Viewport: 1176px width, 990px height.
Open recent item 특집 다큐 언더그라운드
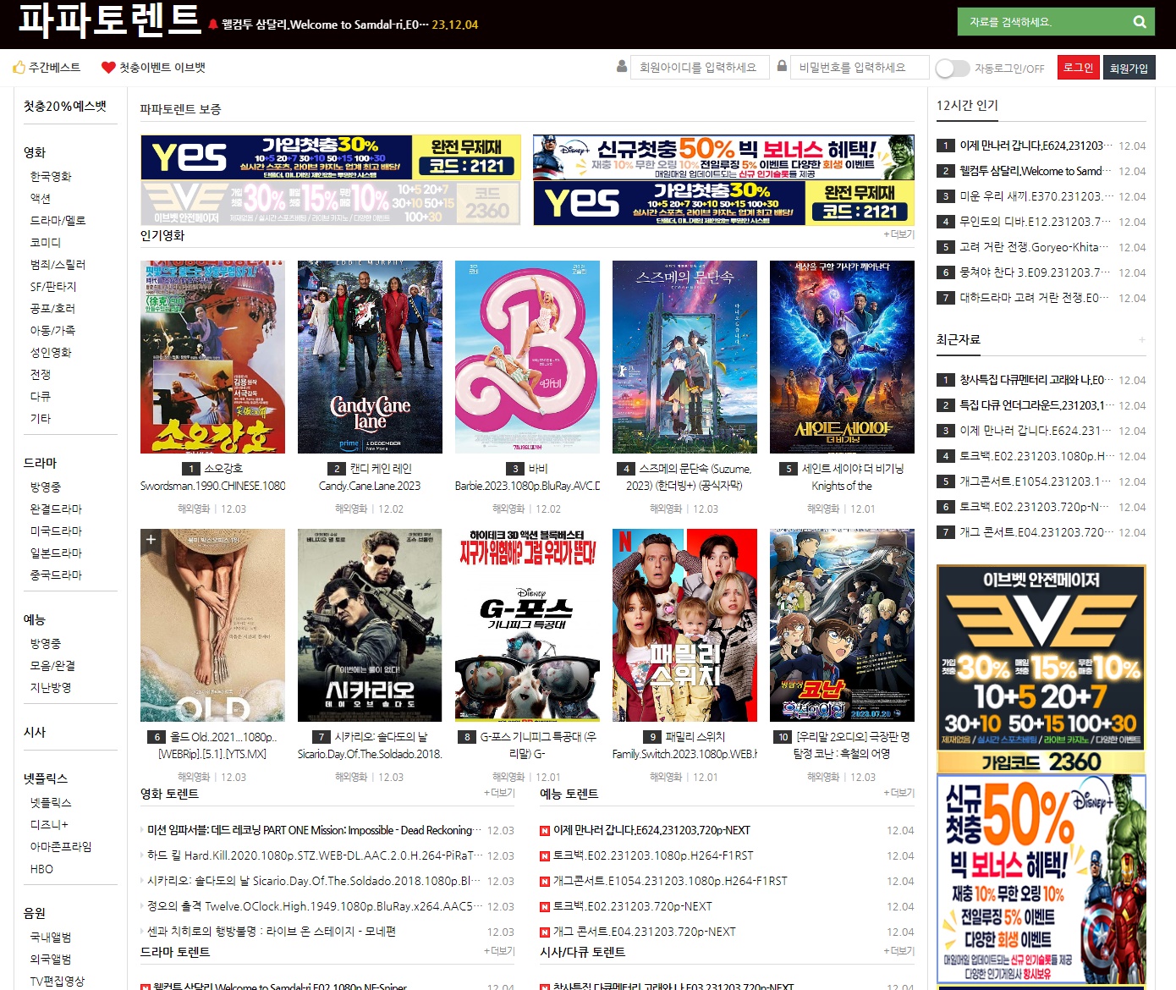click(1036, 405)
